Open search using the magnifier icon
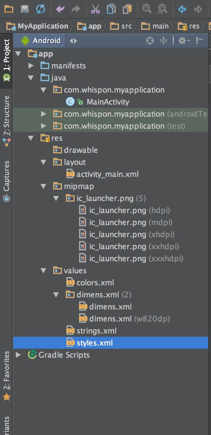 tap(147, 9)
